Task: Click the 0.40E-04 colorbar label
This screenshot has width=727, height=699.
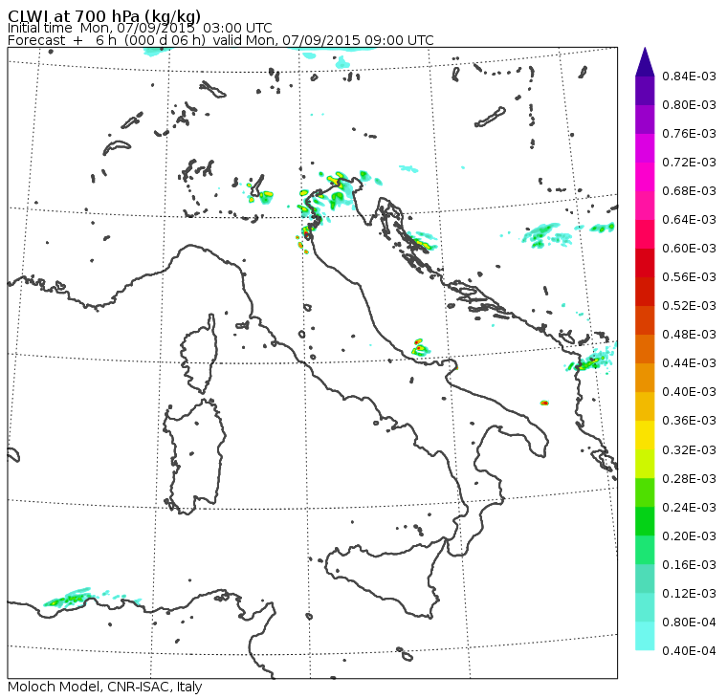Action: pos(689,651)
